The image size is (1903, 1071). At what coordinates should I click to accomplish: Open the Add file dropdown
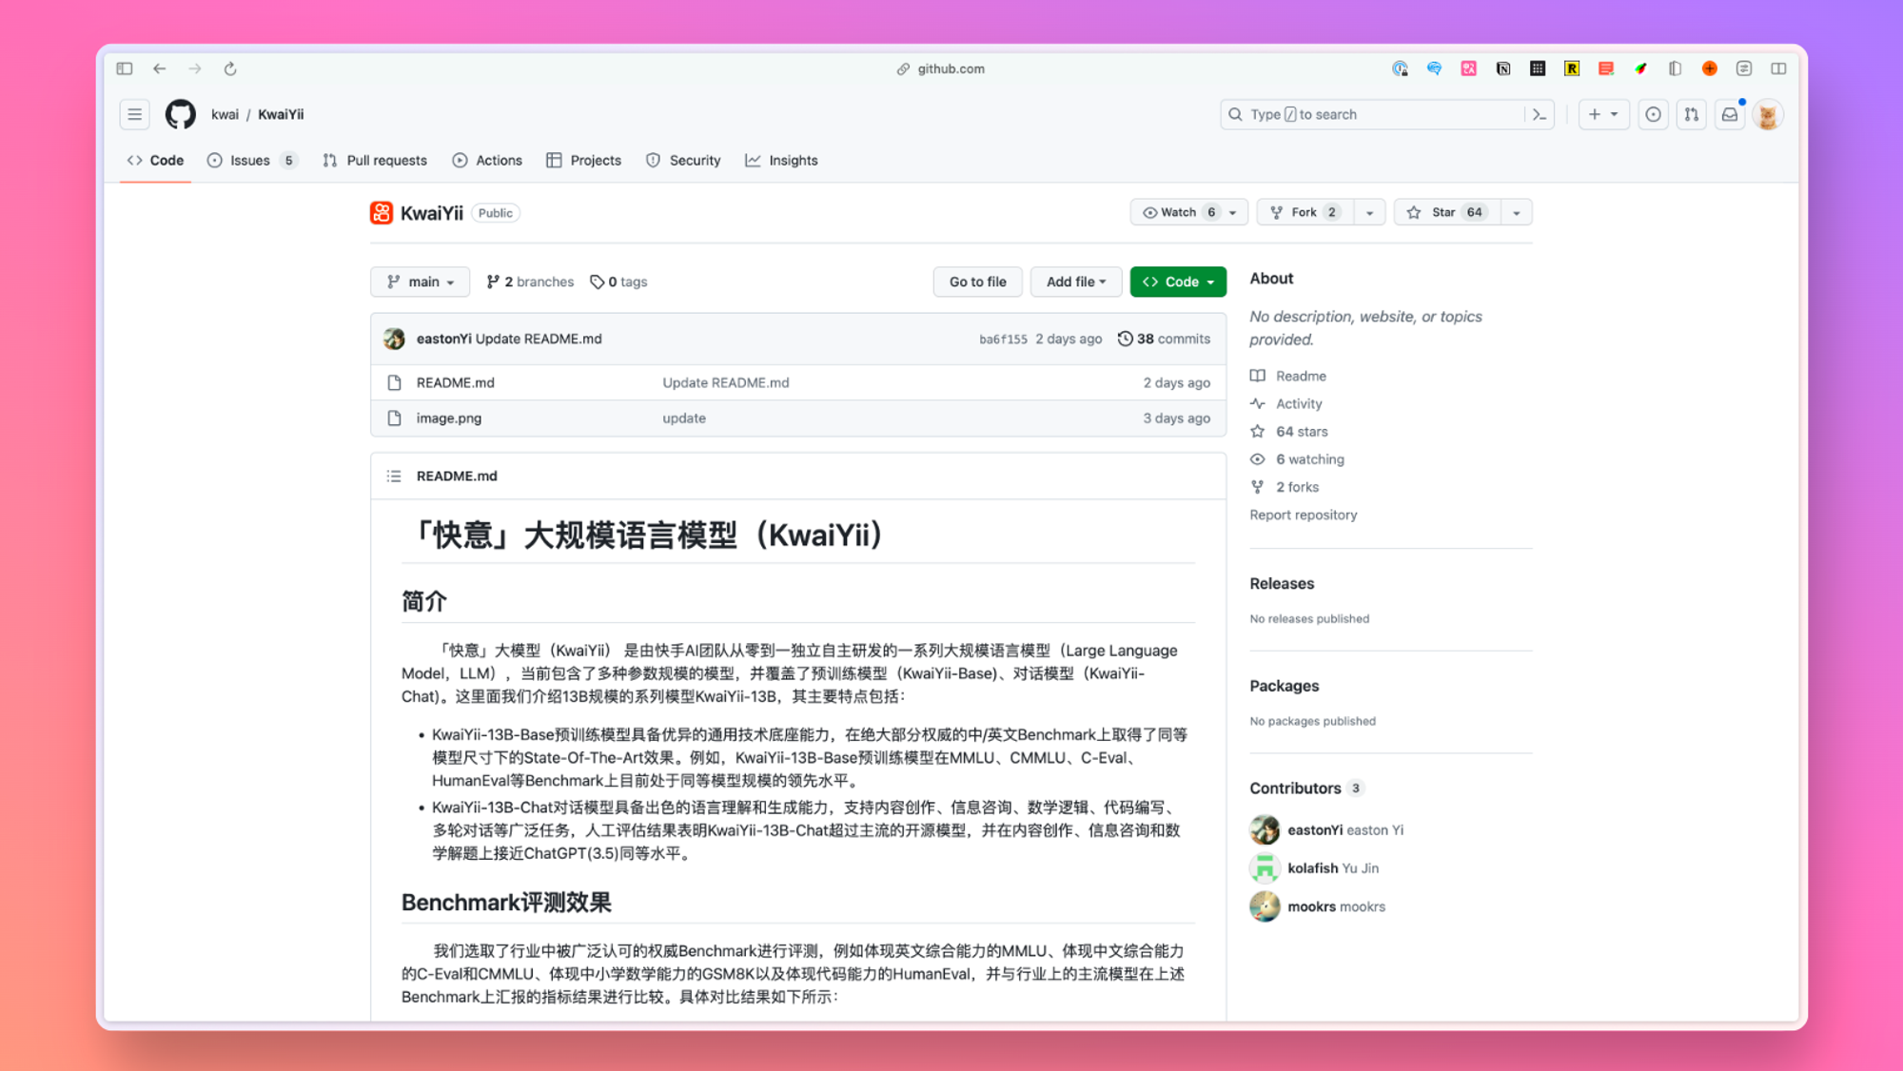tap(1076, 282)
